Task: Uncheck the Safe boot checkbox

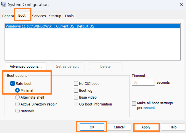Action: tap(13, 84)
